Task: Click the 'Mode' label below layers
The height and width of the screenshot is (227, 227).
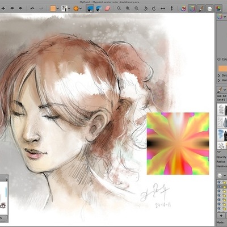Action: pos(220,222)
